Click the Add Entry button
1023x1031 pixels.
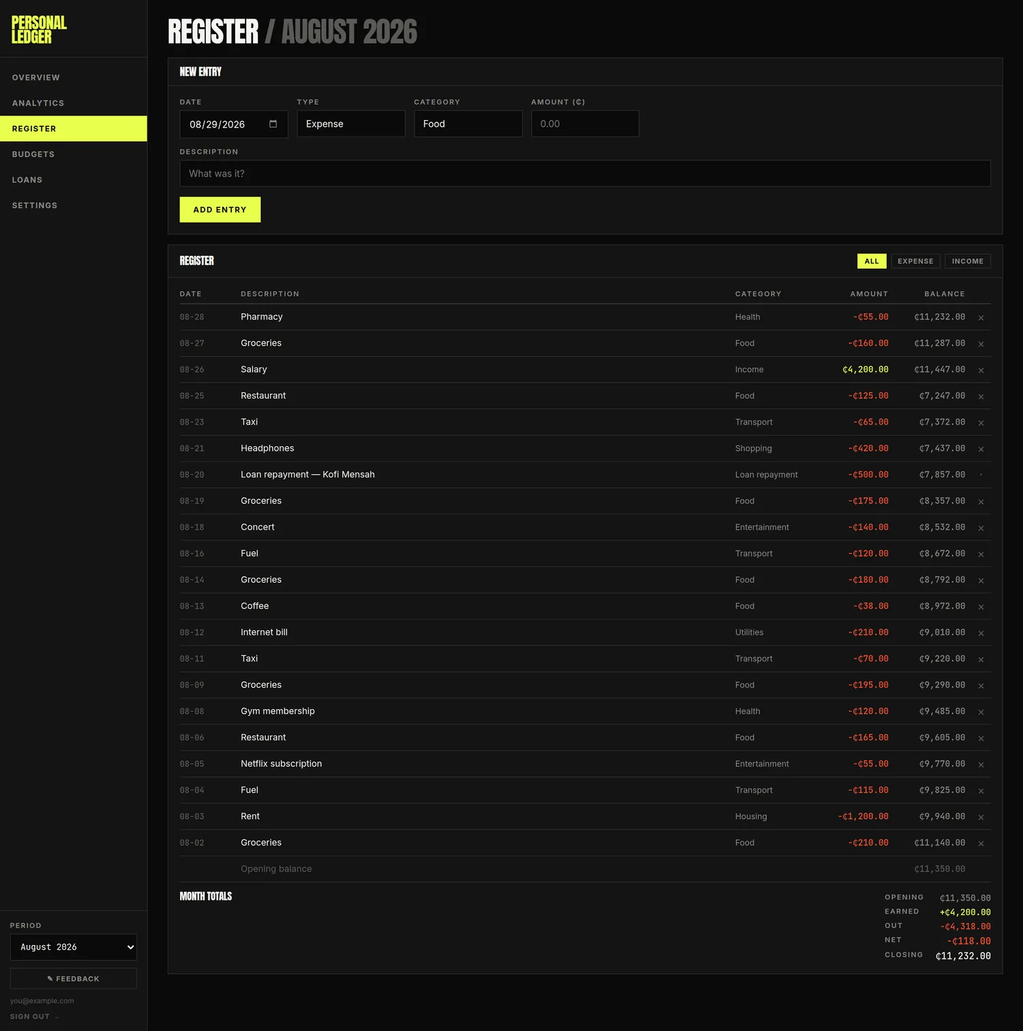[x=220, y=209]
